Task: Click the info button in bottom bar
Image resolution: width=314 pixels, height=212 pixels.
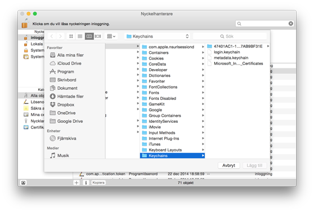Action: click(86, 182)
